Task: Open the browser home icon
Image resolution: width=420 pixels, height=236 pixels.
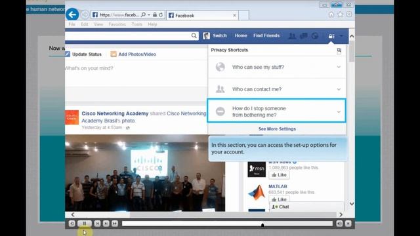Action: [x=331, y=14]
